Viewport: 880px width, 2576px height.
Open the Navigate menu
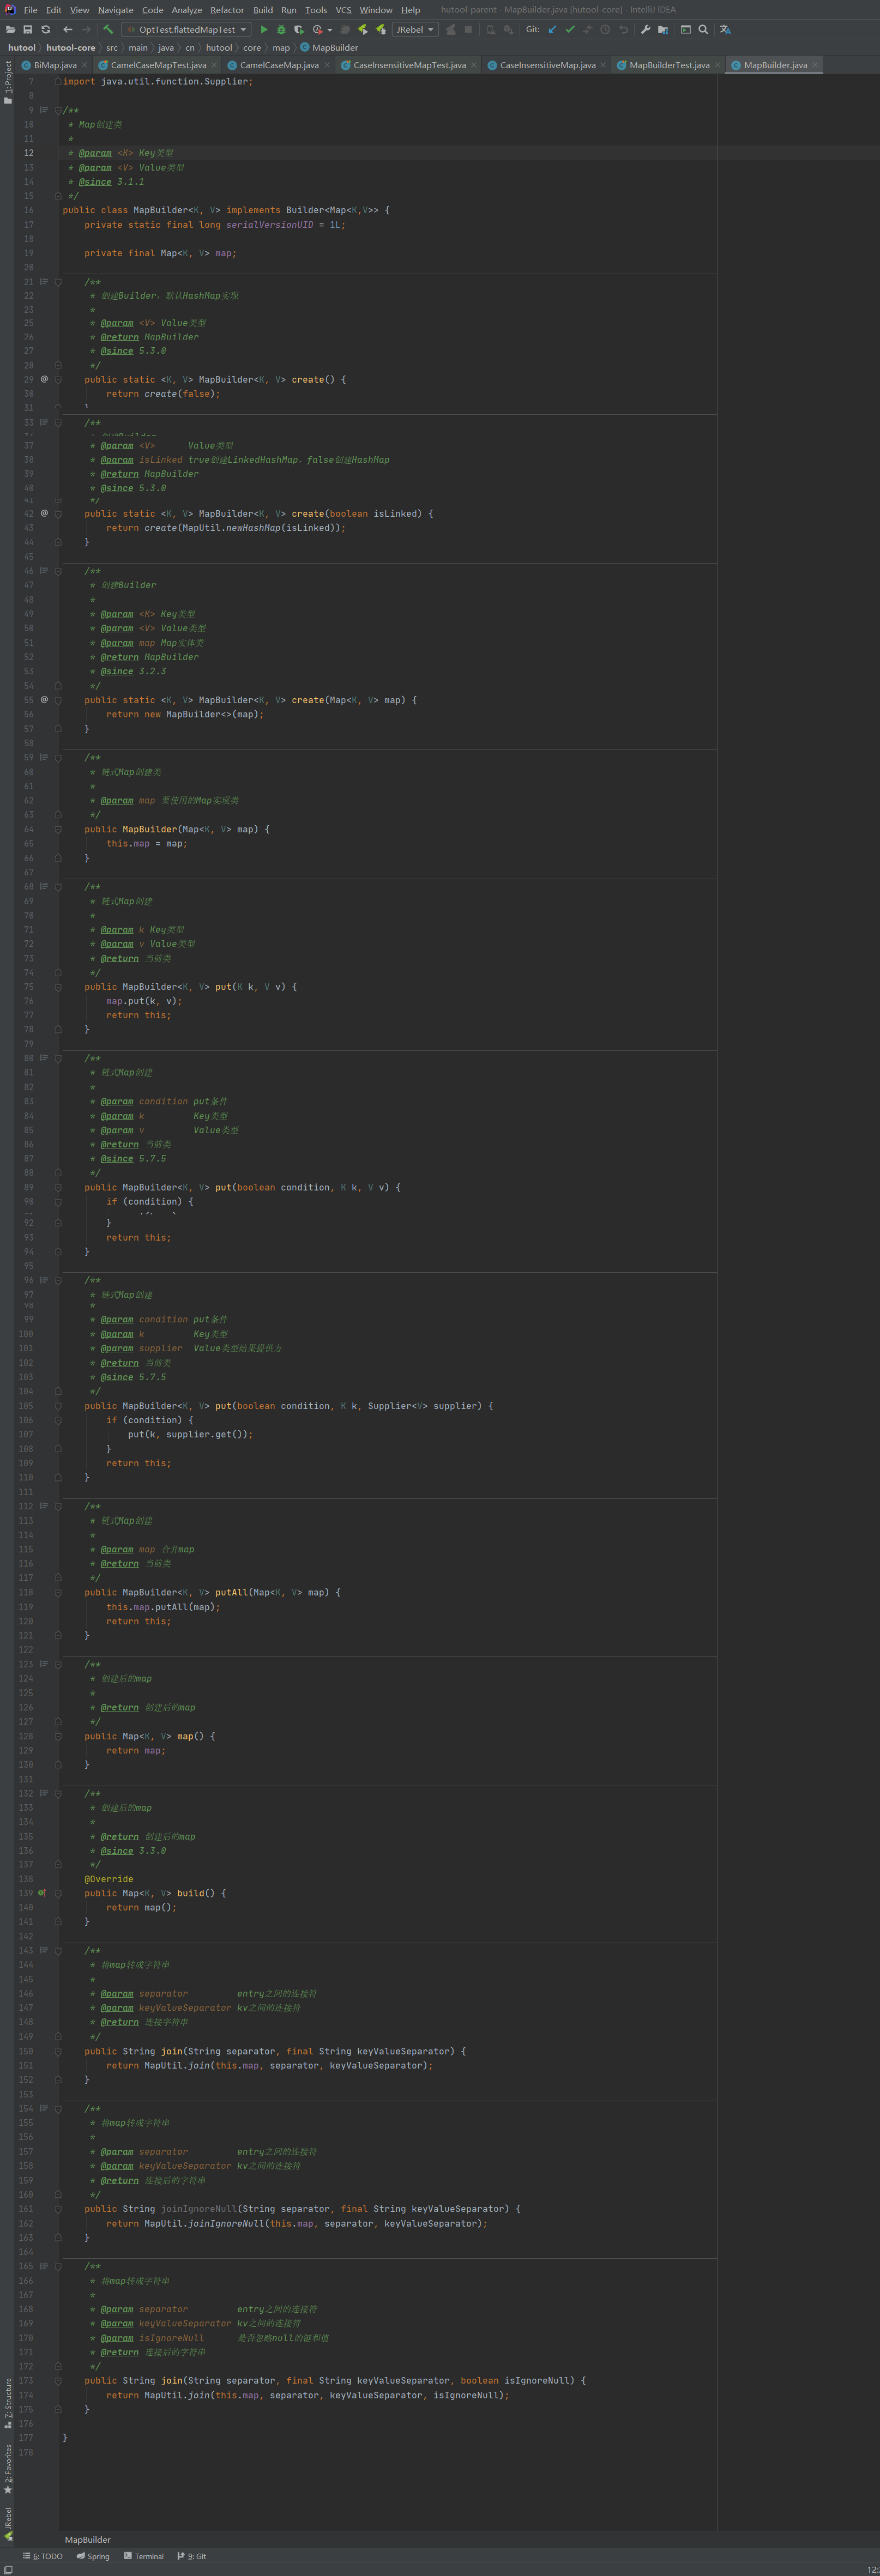click(x=115, y=10)
